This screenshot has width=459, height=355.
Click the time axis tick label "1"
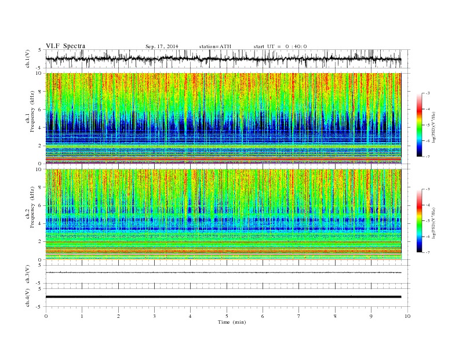pyautogui.click(x=82, y=316)
